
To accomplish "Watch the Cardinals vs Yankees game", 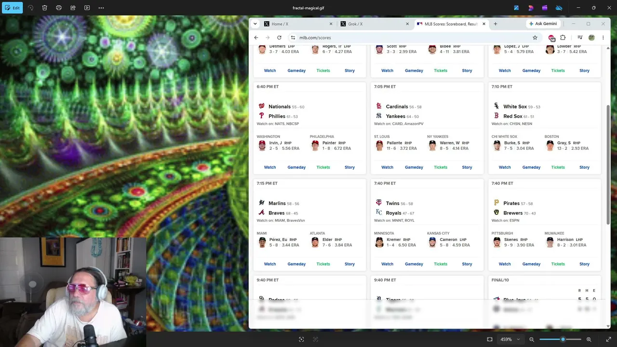I will [387, 167].
